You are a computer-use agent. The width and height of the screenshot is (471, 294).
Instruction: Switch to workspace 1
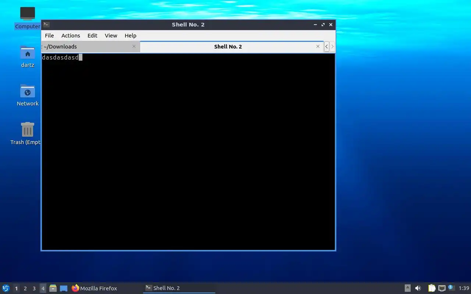(x=16, y=288)
